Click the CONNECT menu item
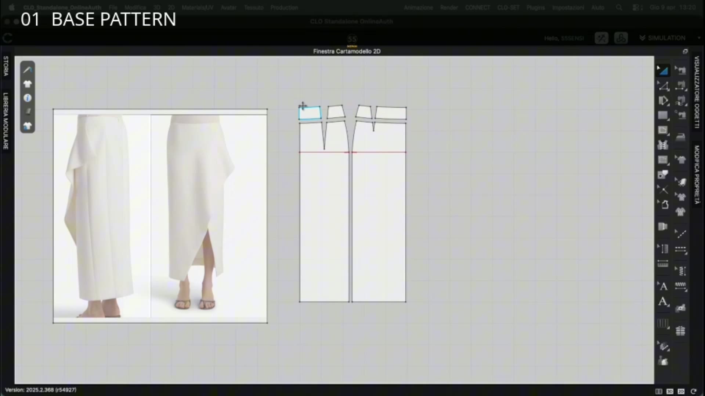The image size is (705, 396). point(477,7)
